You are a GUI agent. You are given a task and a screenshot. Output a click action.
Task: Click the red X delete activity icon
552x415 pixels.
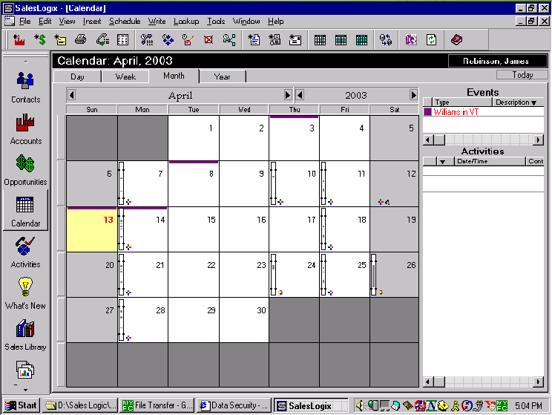pos(208,40)
